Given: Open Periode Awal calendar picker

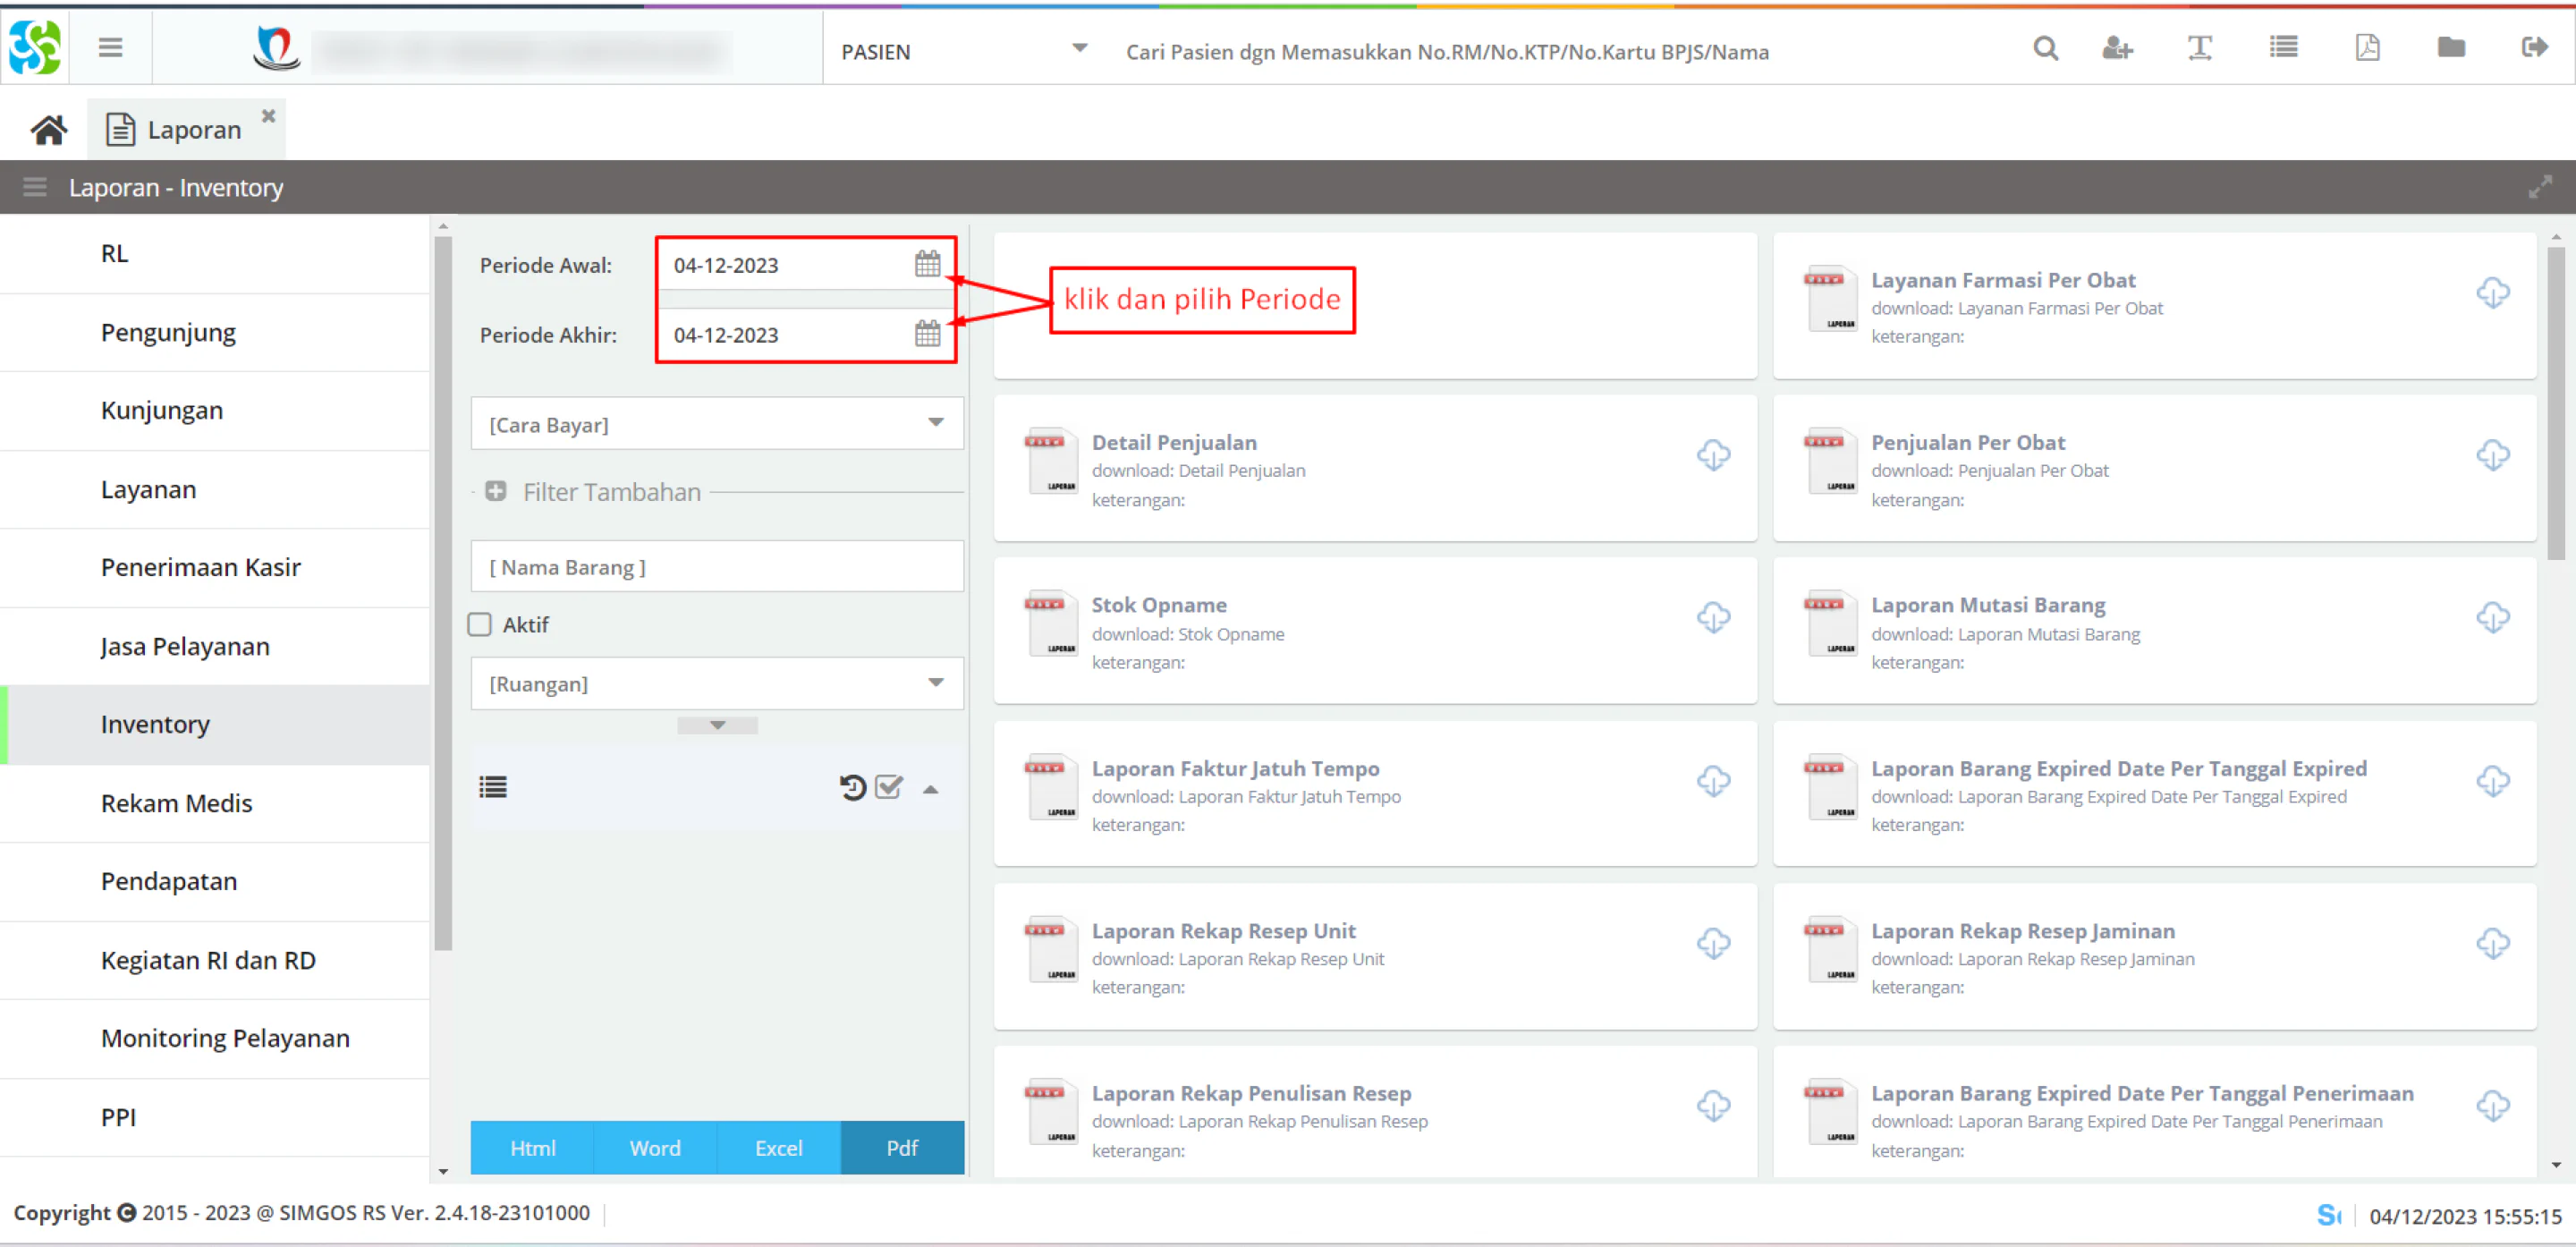Looking at the screenshot, I should click(x=927, y=264).
